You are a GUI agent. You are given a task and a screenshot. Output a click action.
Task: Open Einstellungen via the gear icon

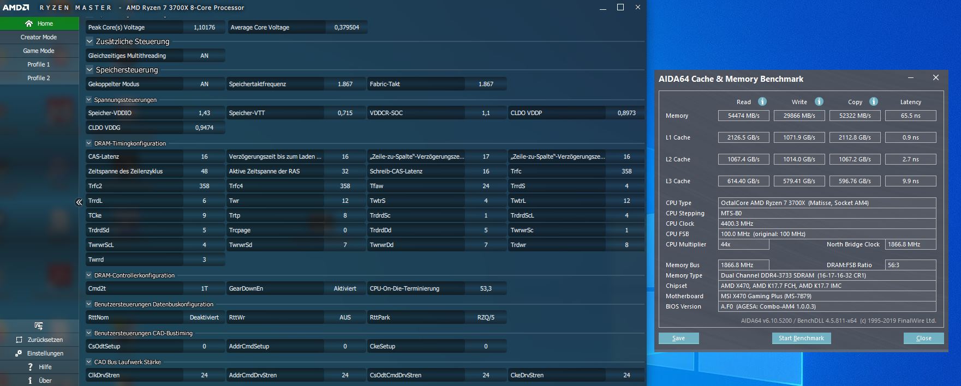pos(20,353)
